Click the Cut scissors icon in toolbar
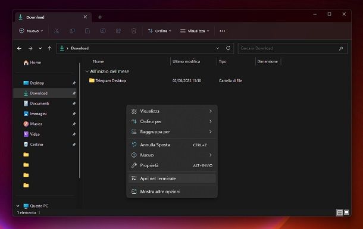363x229 pixels. point(57,31)
